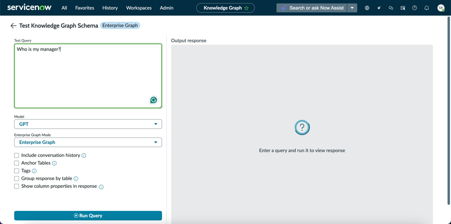The image size is (451, 224).
Task: Click the Knowledge Graph title pill
Action: [x=225, y=8]
